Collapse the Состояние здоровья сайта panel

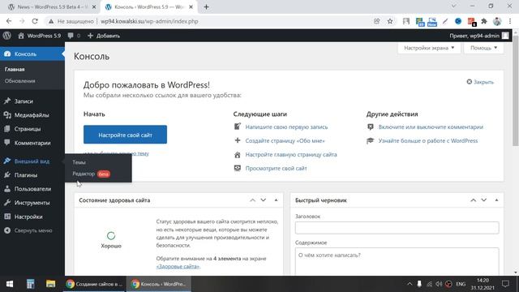click(276, 200)
